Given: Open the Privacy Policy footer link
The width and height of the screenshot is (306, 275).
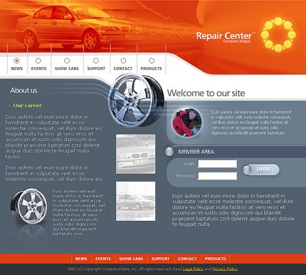Looking at the screenshot, I should [x=225, y=269].
